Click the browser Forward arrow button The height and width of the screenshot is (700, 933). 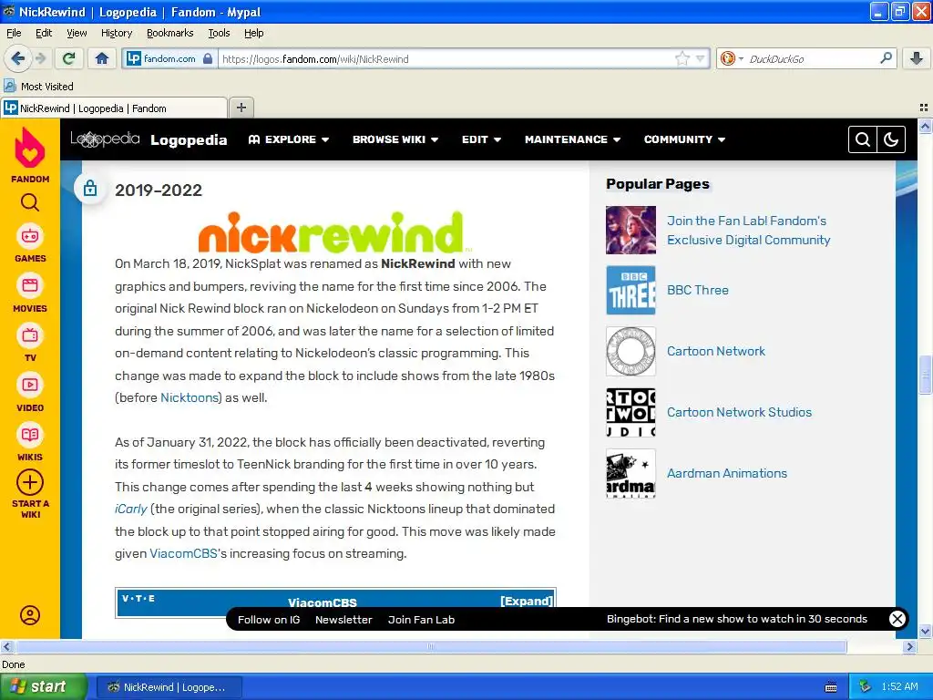point(40,58)
